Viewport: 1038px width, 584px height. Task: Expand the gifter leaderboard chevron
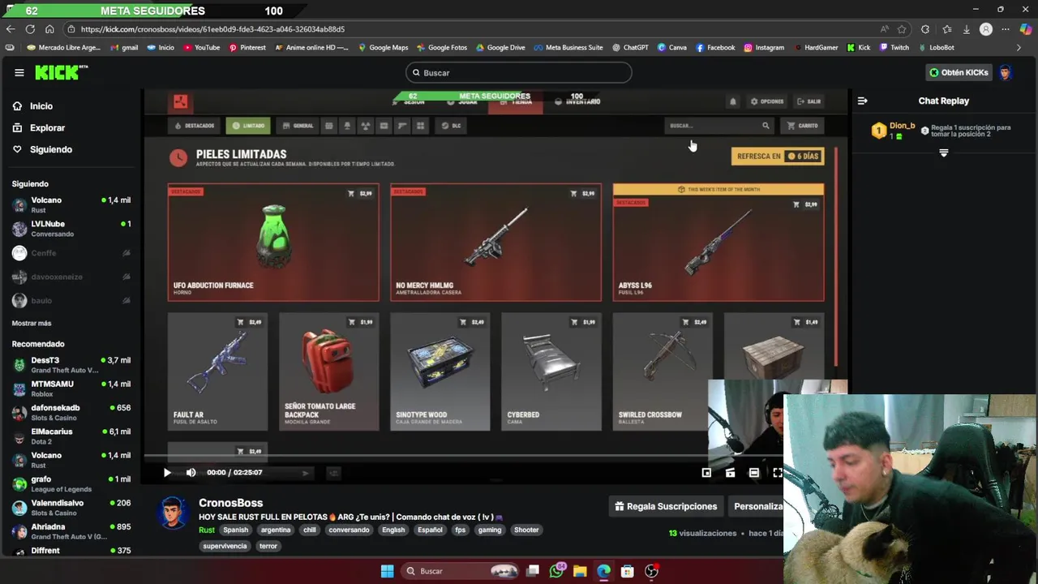(x=943, y=152)
